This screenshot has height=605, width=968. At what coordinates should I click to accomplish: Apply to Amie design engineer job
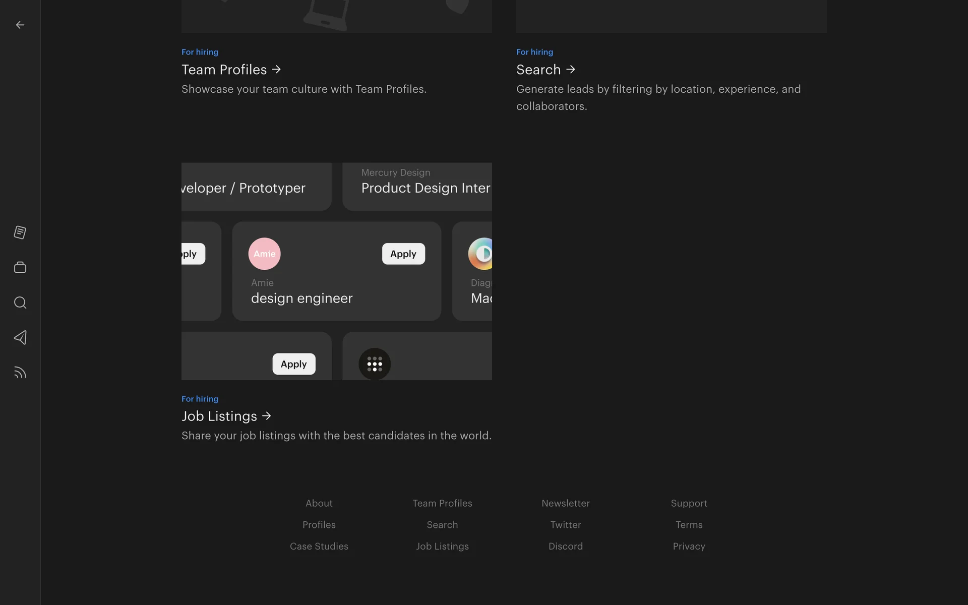point(403,254)
